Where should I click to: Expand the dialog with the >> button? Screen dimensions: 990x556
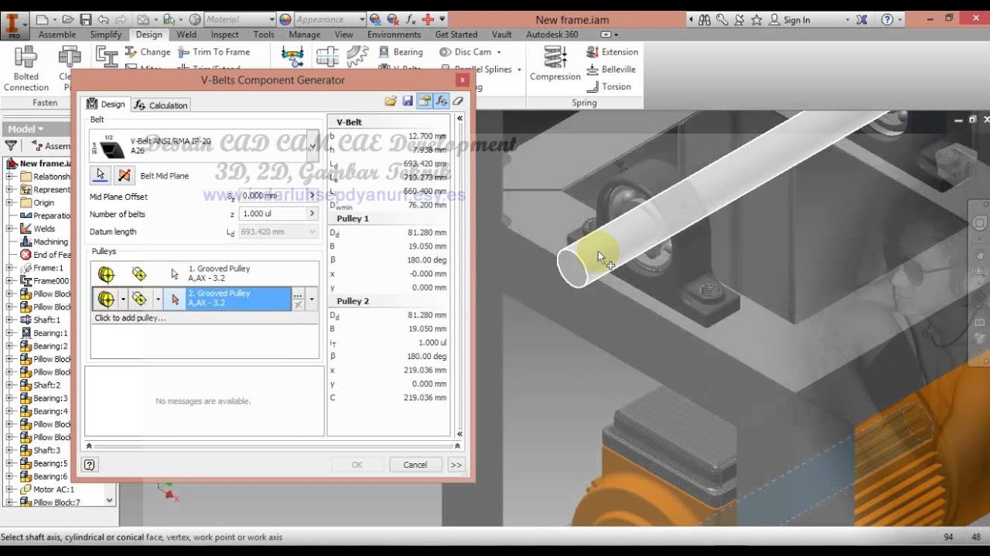[x=456, y=465]
